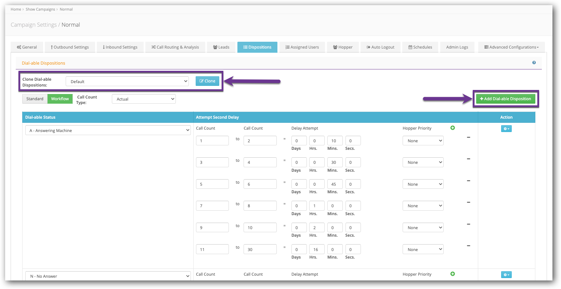Click the Dial-able Dispositions section heading
This screenshot has height=289, width=561.
coord(43,63)
